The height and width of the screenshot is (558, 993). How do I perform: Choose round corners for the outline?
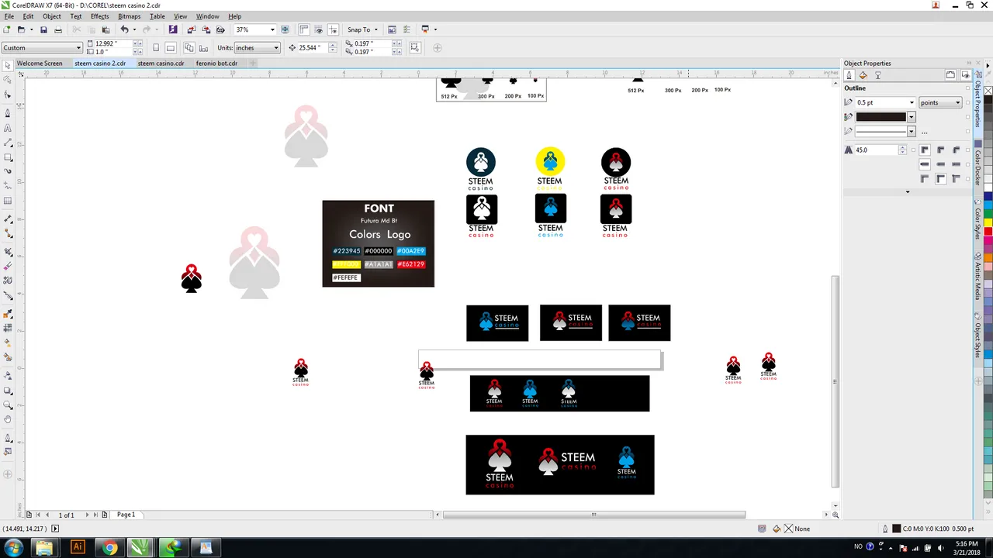tap(940, 150)
